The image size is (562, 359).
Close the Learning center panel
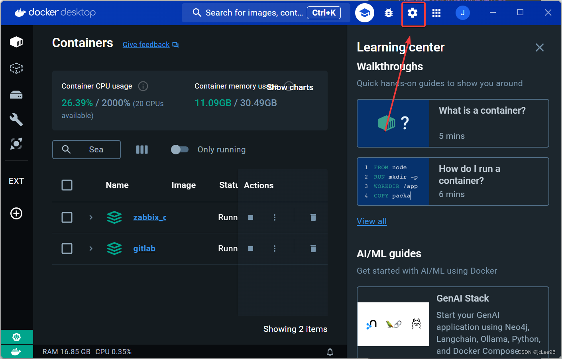(x=540, y=47)
